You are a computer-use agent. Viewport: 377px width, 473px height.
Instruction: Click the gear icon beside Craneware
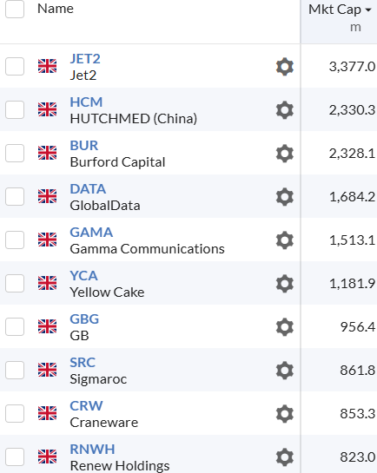point(285,414)
